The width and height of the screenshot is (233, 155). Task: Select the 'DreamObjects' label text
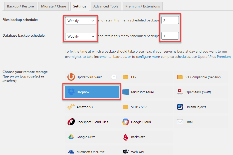pos(196,107)
